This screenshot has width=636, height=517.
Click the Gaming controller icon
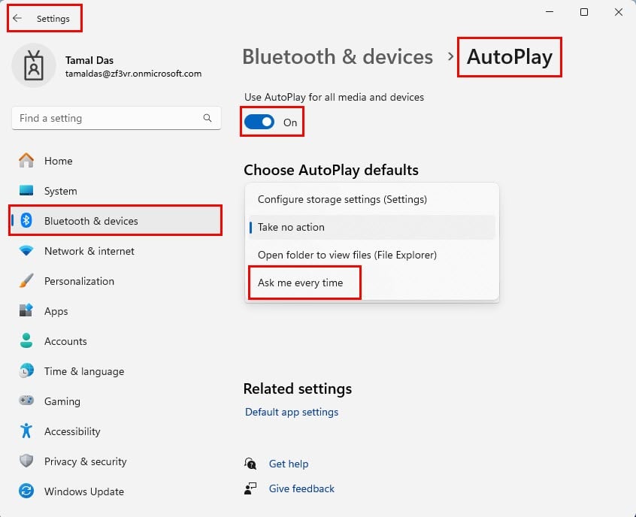pyautogui.click(x=26, y=401)
